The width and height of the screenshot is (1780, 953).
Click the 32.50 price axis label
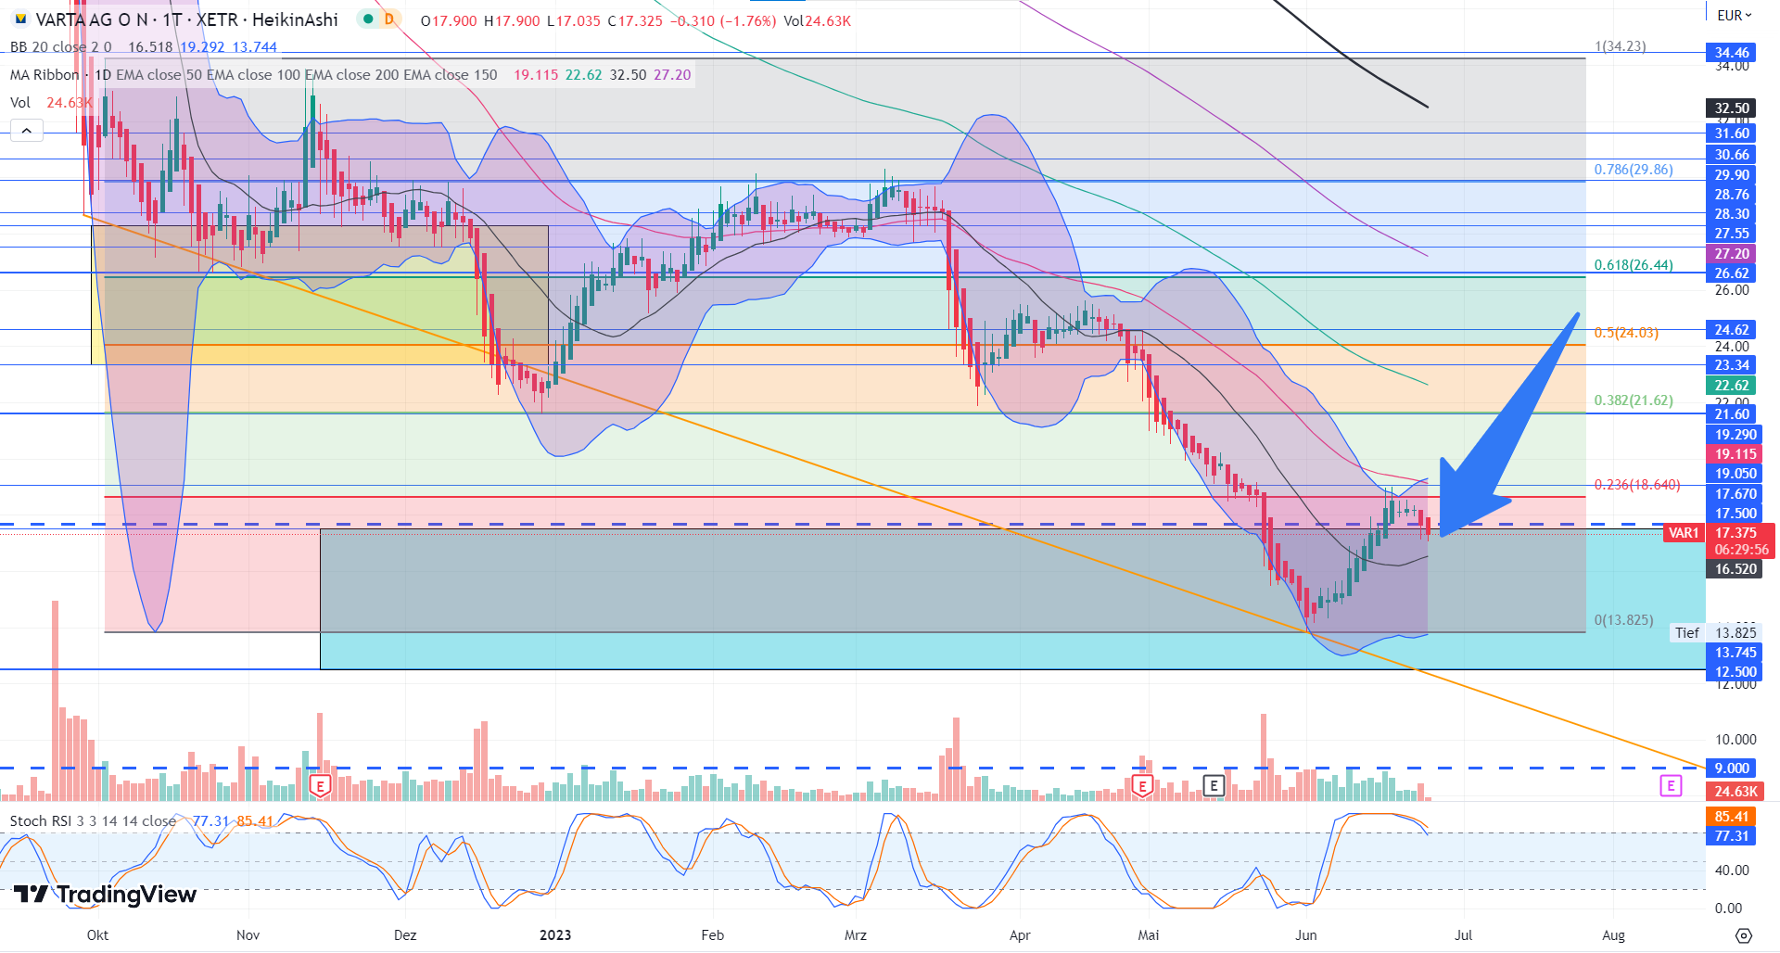(1732, 108)
